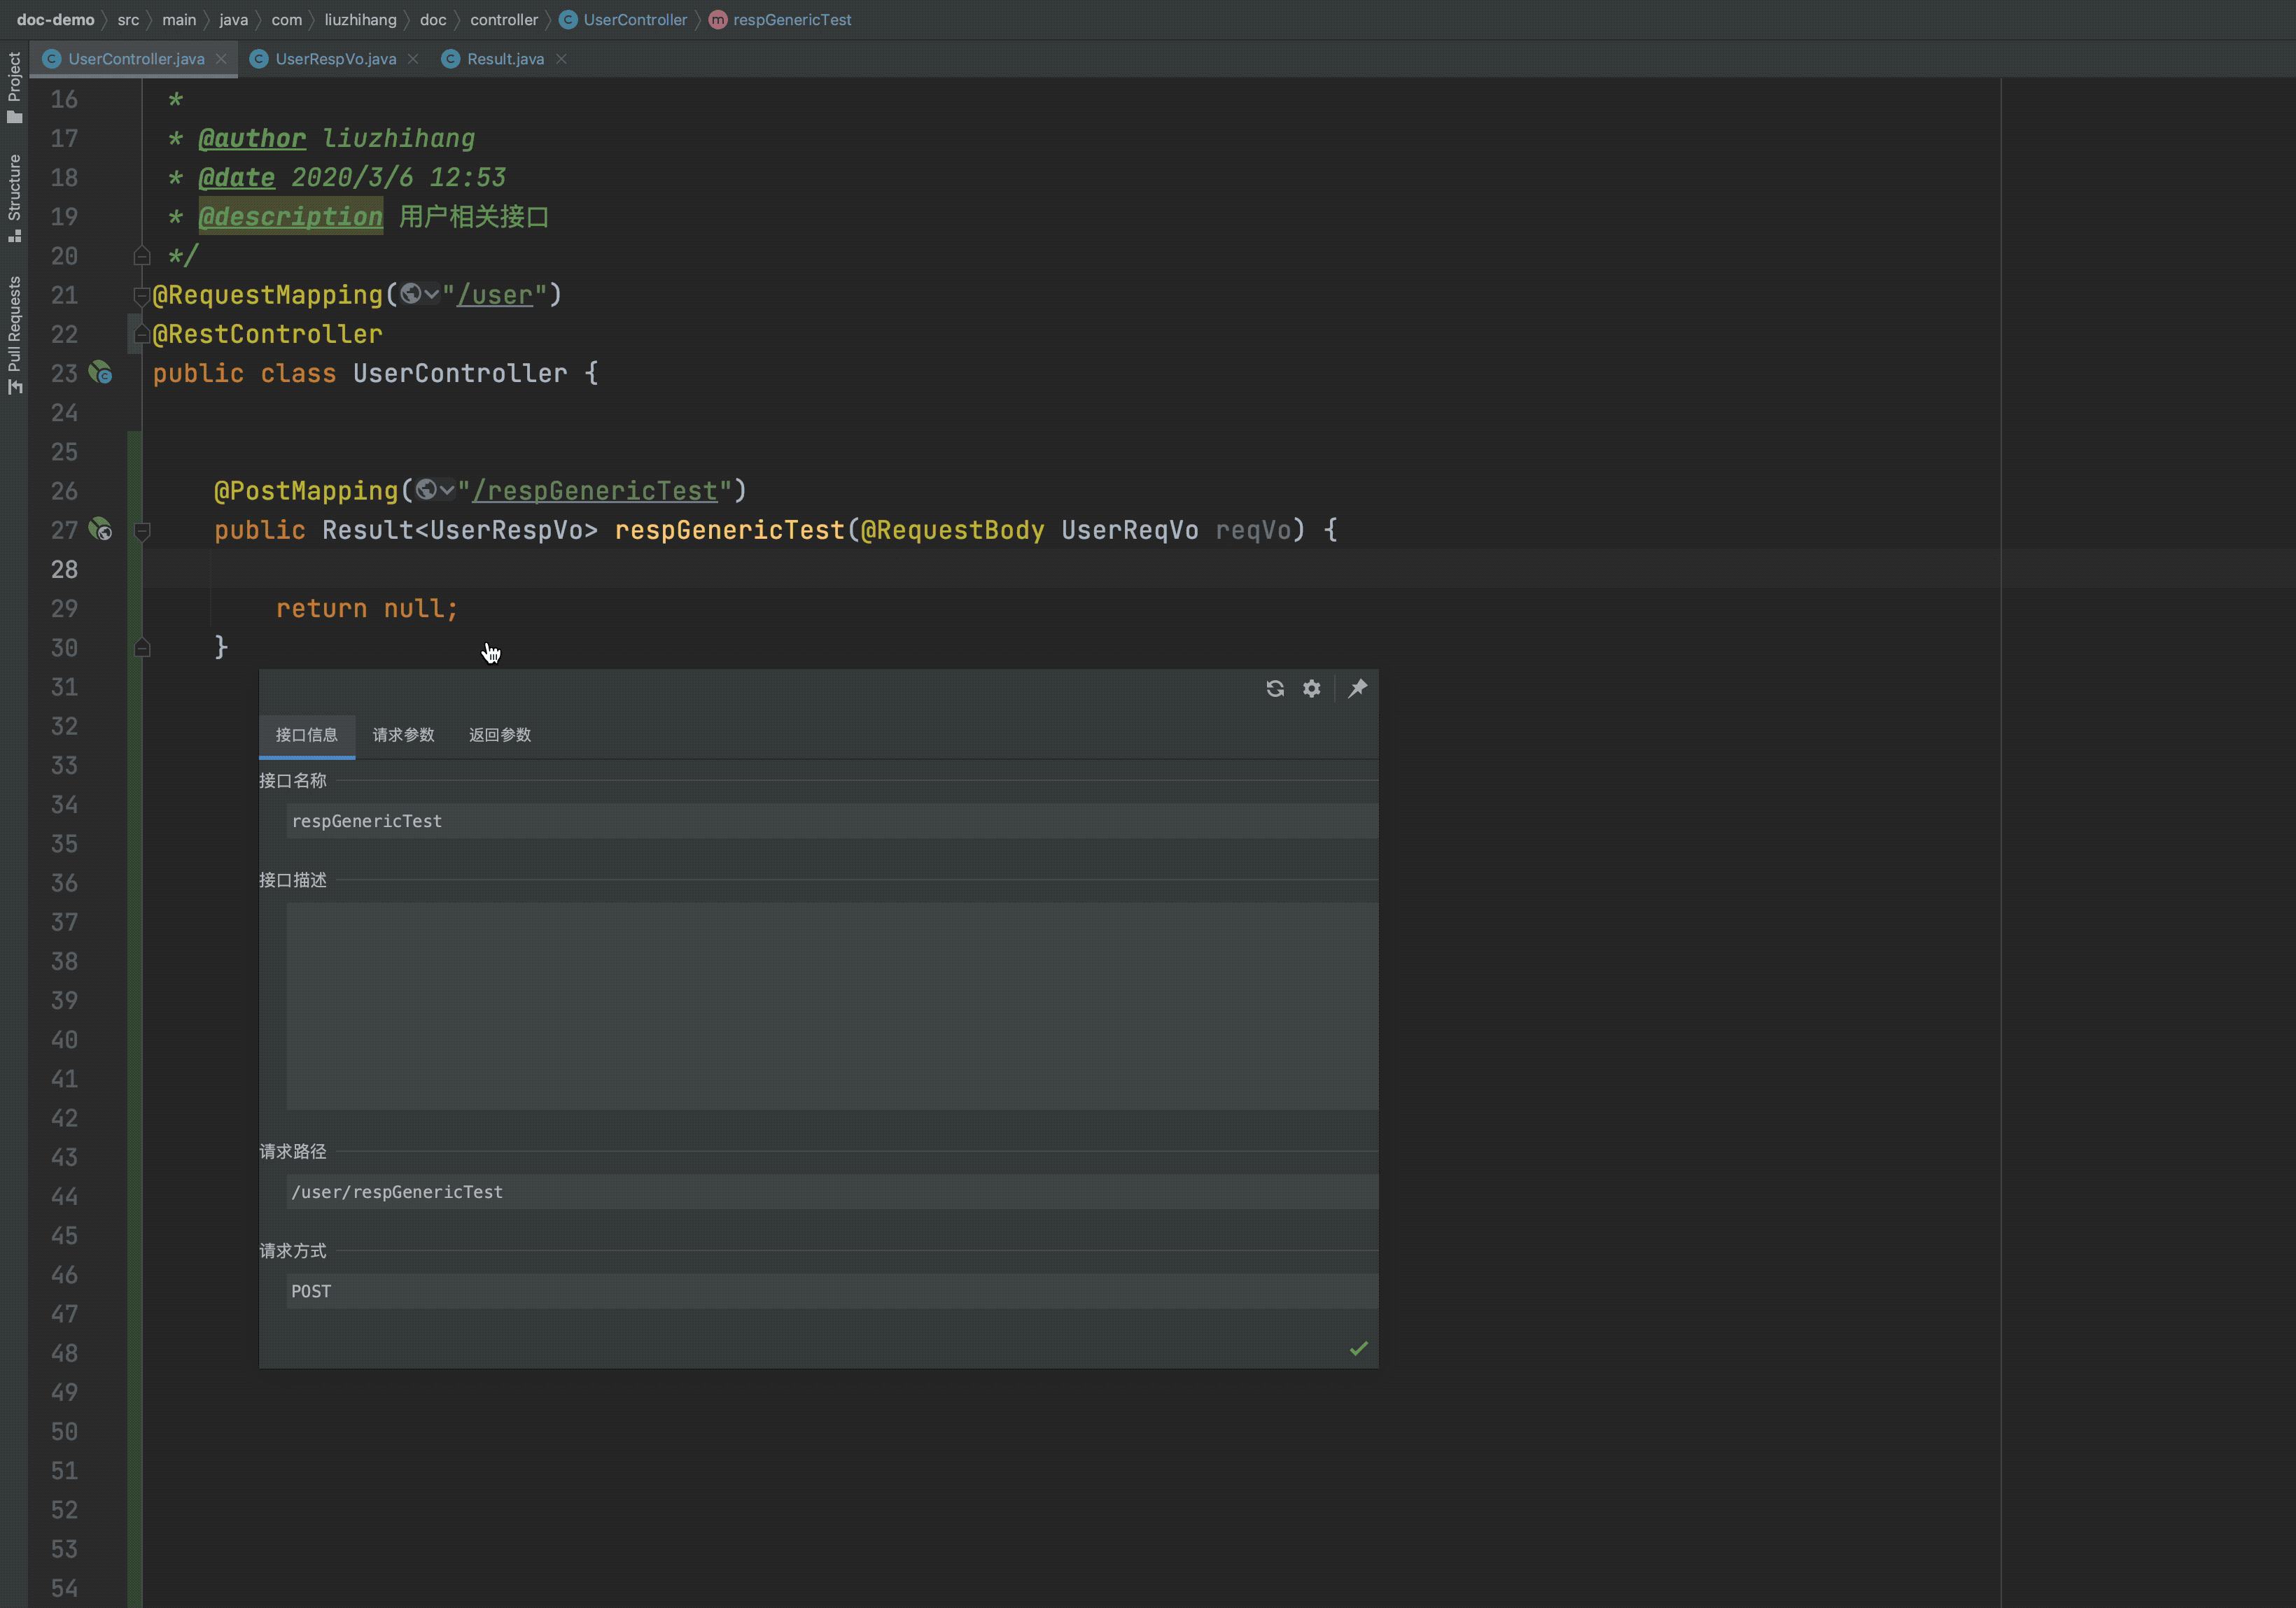Image resolution: width=2296 pixels, height=1608 pixels.
Task: Close the UserRespVo.java tab
Action: coord(413,59)
